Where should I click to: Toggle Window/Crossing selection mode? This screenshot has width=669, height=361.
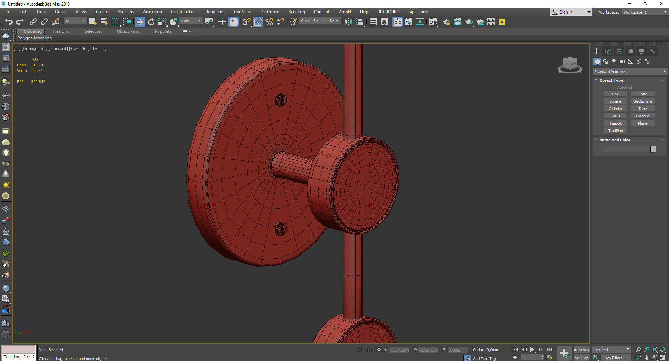[x=126, y=22]
